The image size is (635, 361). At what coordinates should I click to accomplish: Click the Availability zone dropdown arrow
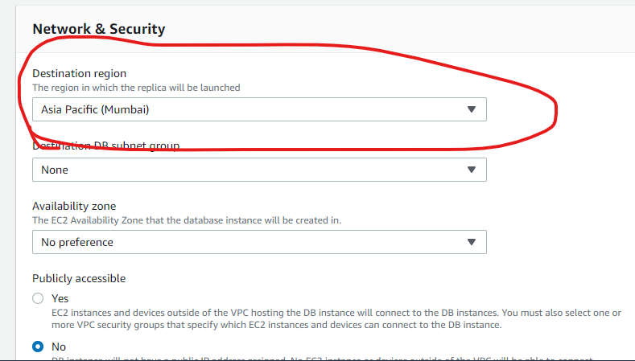click(472, 242)
